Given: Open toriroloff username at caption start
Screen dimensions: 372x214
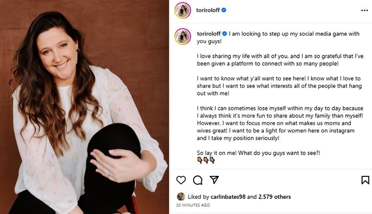Looking at the screenshot, I should pyautogui.click(x=208, y=34).
